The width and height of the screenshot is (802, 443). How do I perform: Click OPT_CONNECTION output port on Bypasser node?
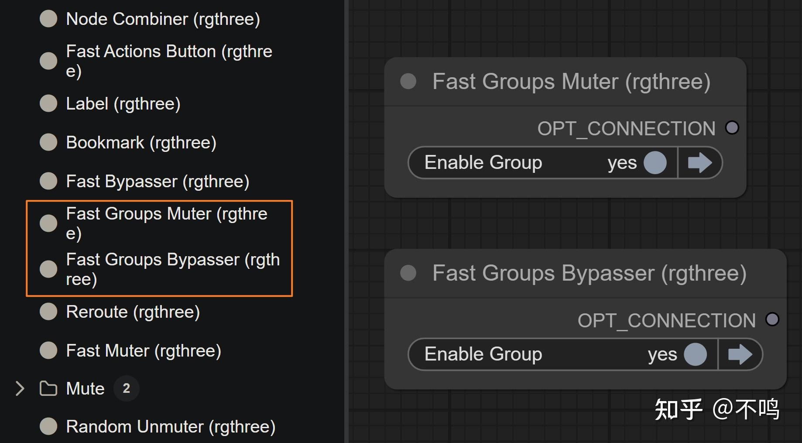click(772, 319)
